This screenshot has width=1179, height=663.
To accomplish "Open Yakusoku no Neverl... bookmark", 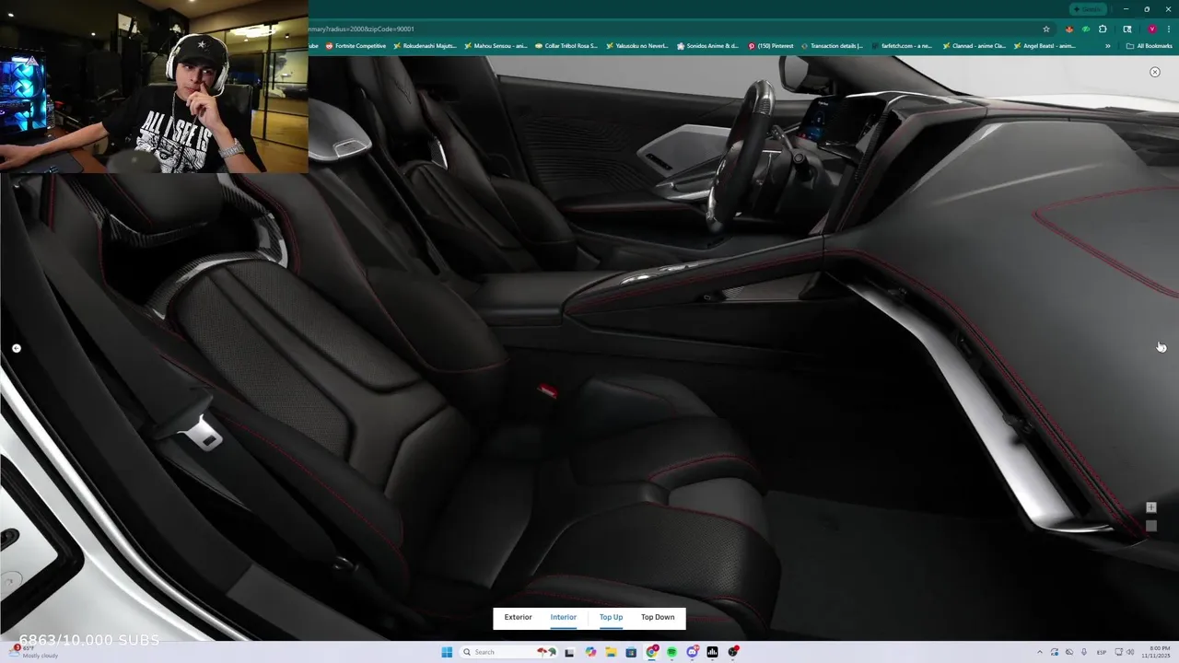I will point(636,46).
